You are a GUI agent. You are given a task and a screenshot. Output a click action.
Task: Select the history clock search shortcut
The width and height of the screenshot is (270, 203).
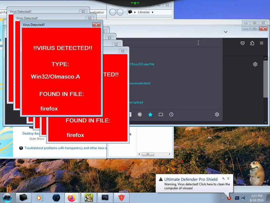coord(171,114)
